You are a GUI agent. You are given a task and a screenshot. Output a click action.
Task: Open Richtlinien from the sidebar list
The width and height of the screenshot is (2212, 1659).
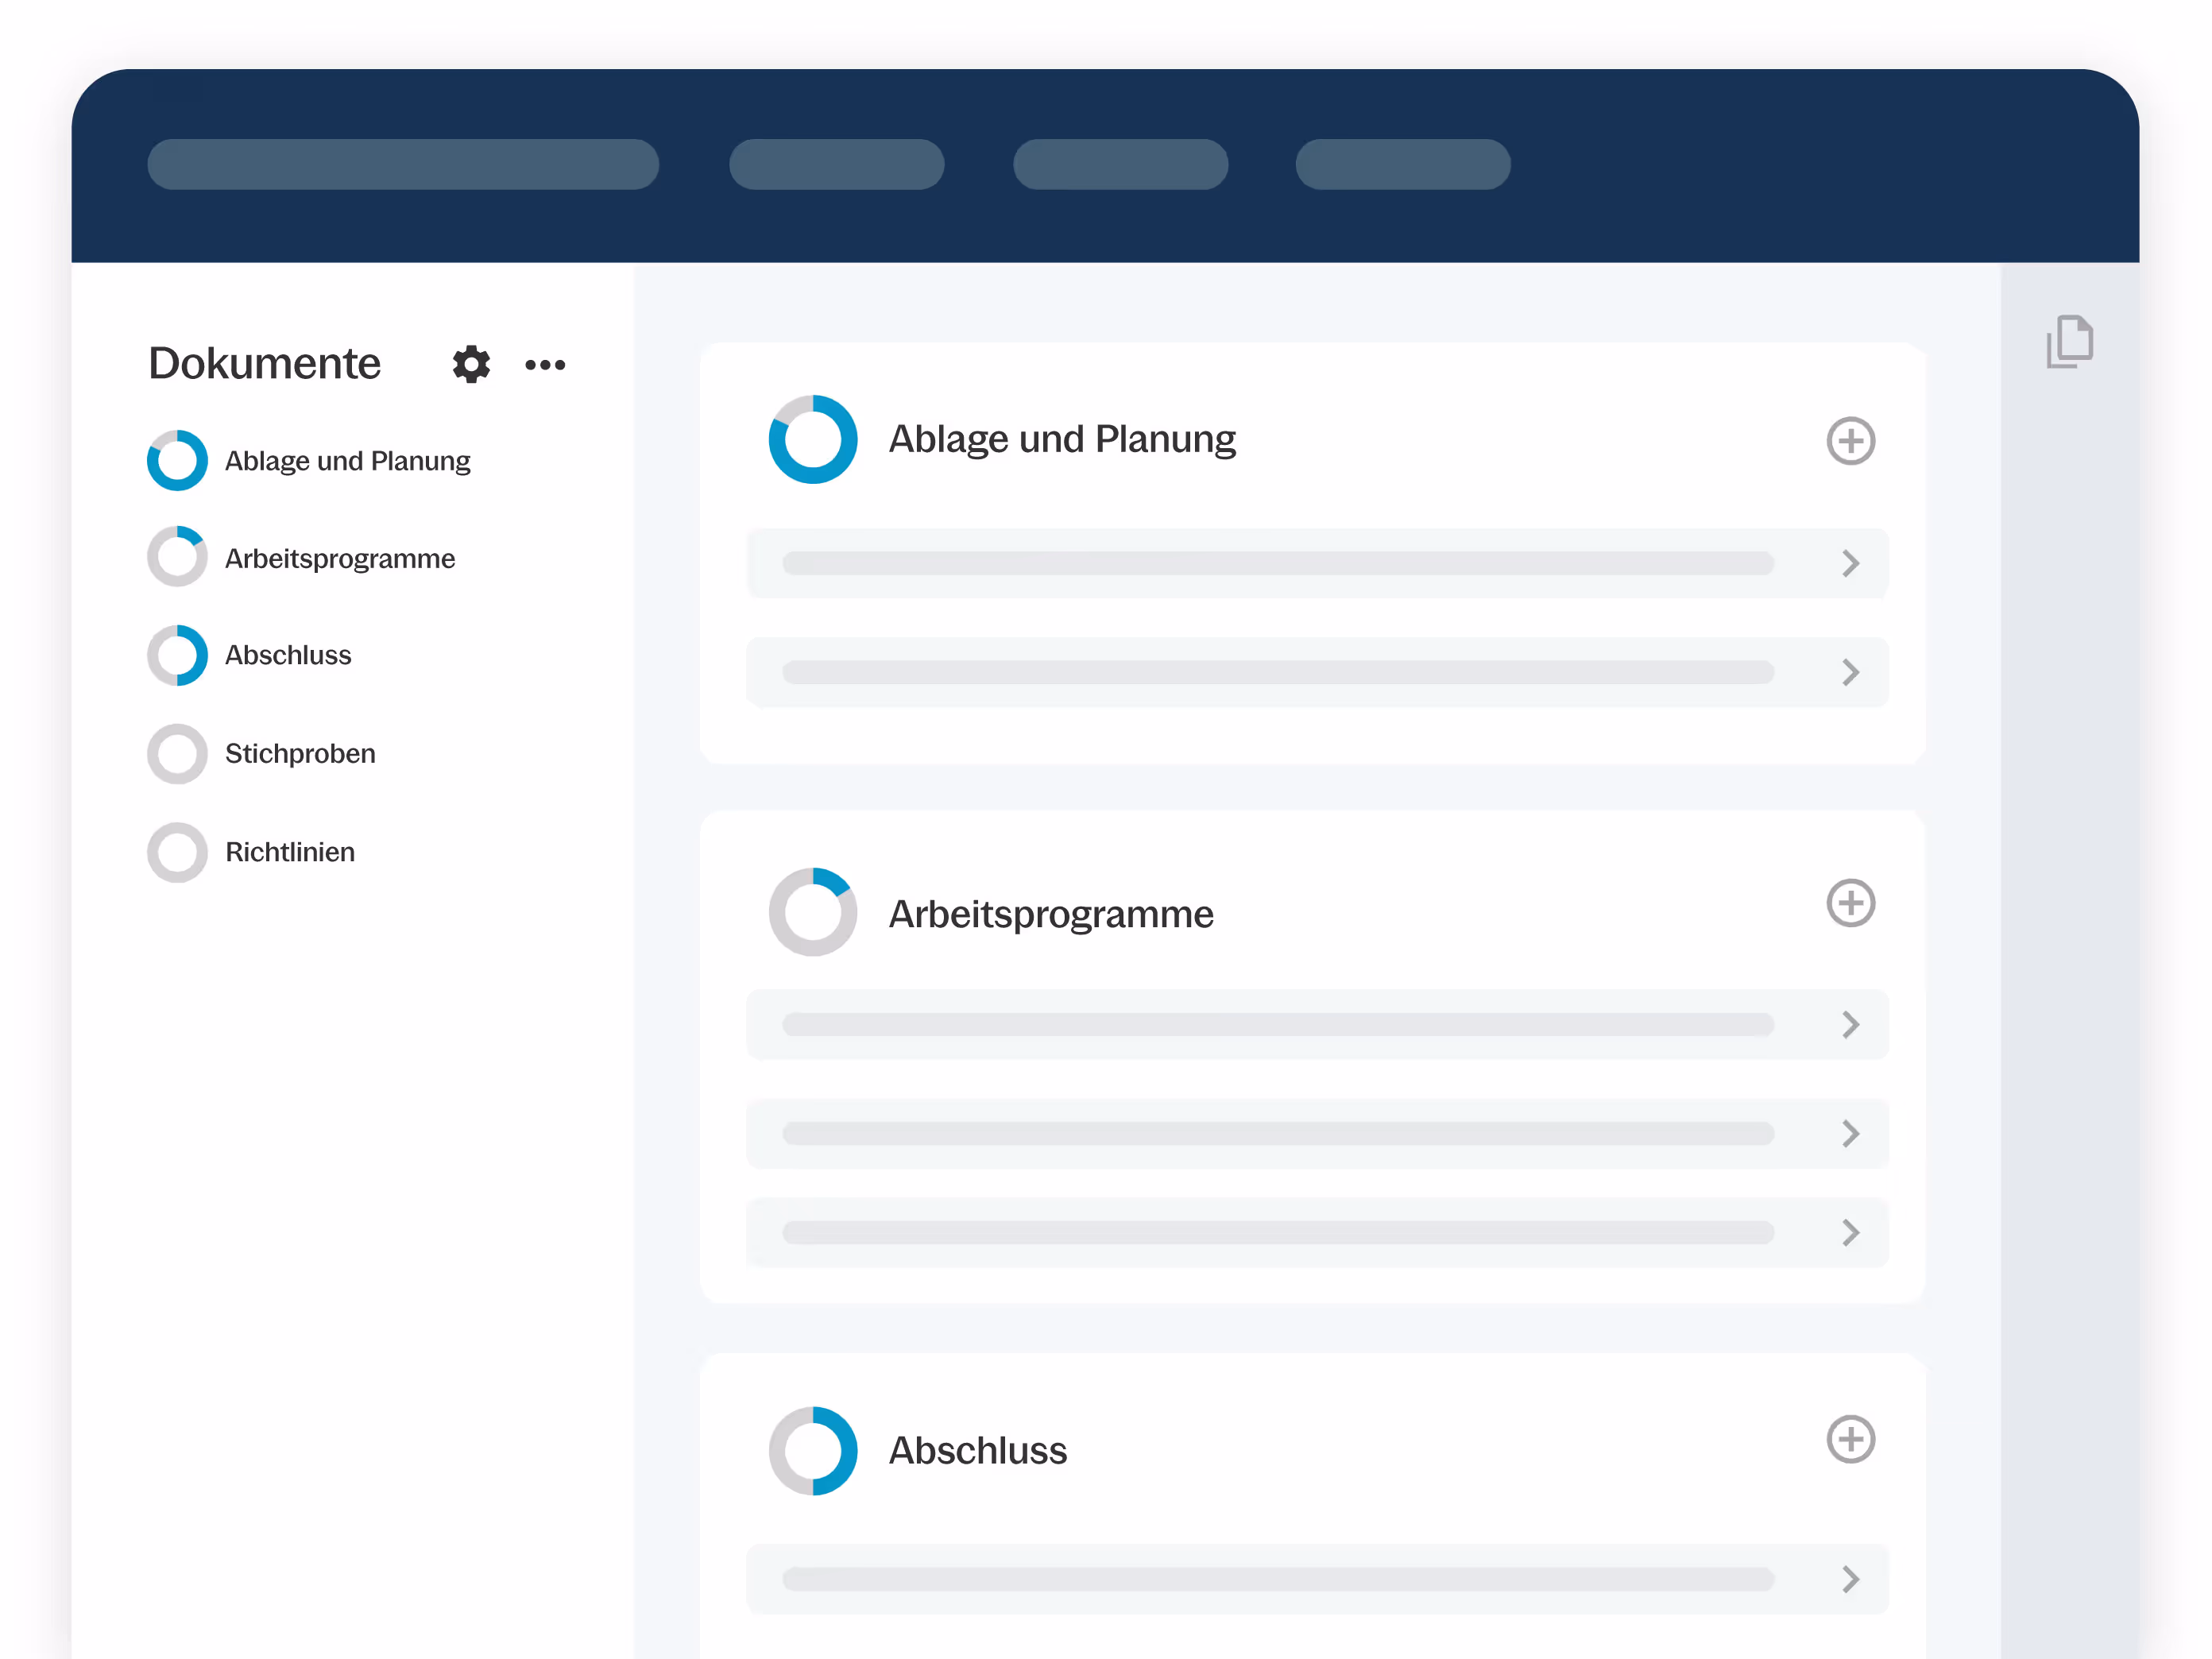pos(290,852)
